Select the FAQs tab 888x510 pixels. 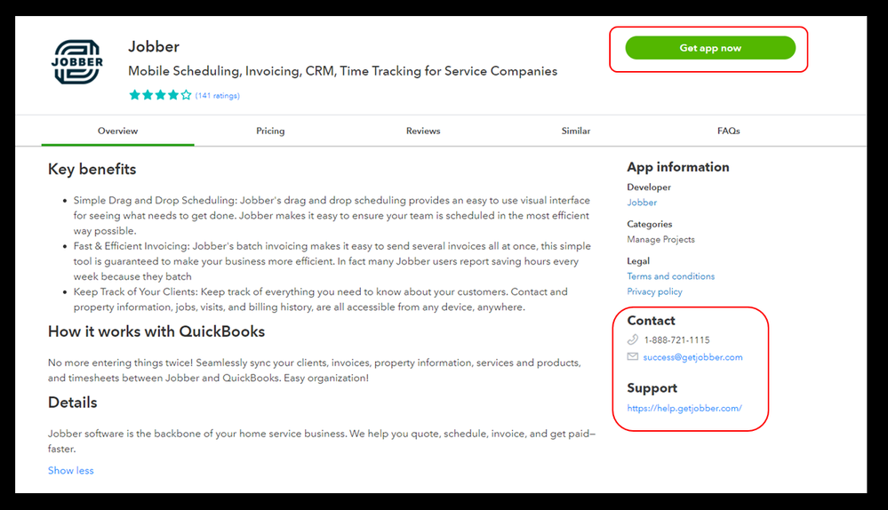point(729,131)
